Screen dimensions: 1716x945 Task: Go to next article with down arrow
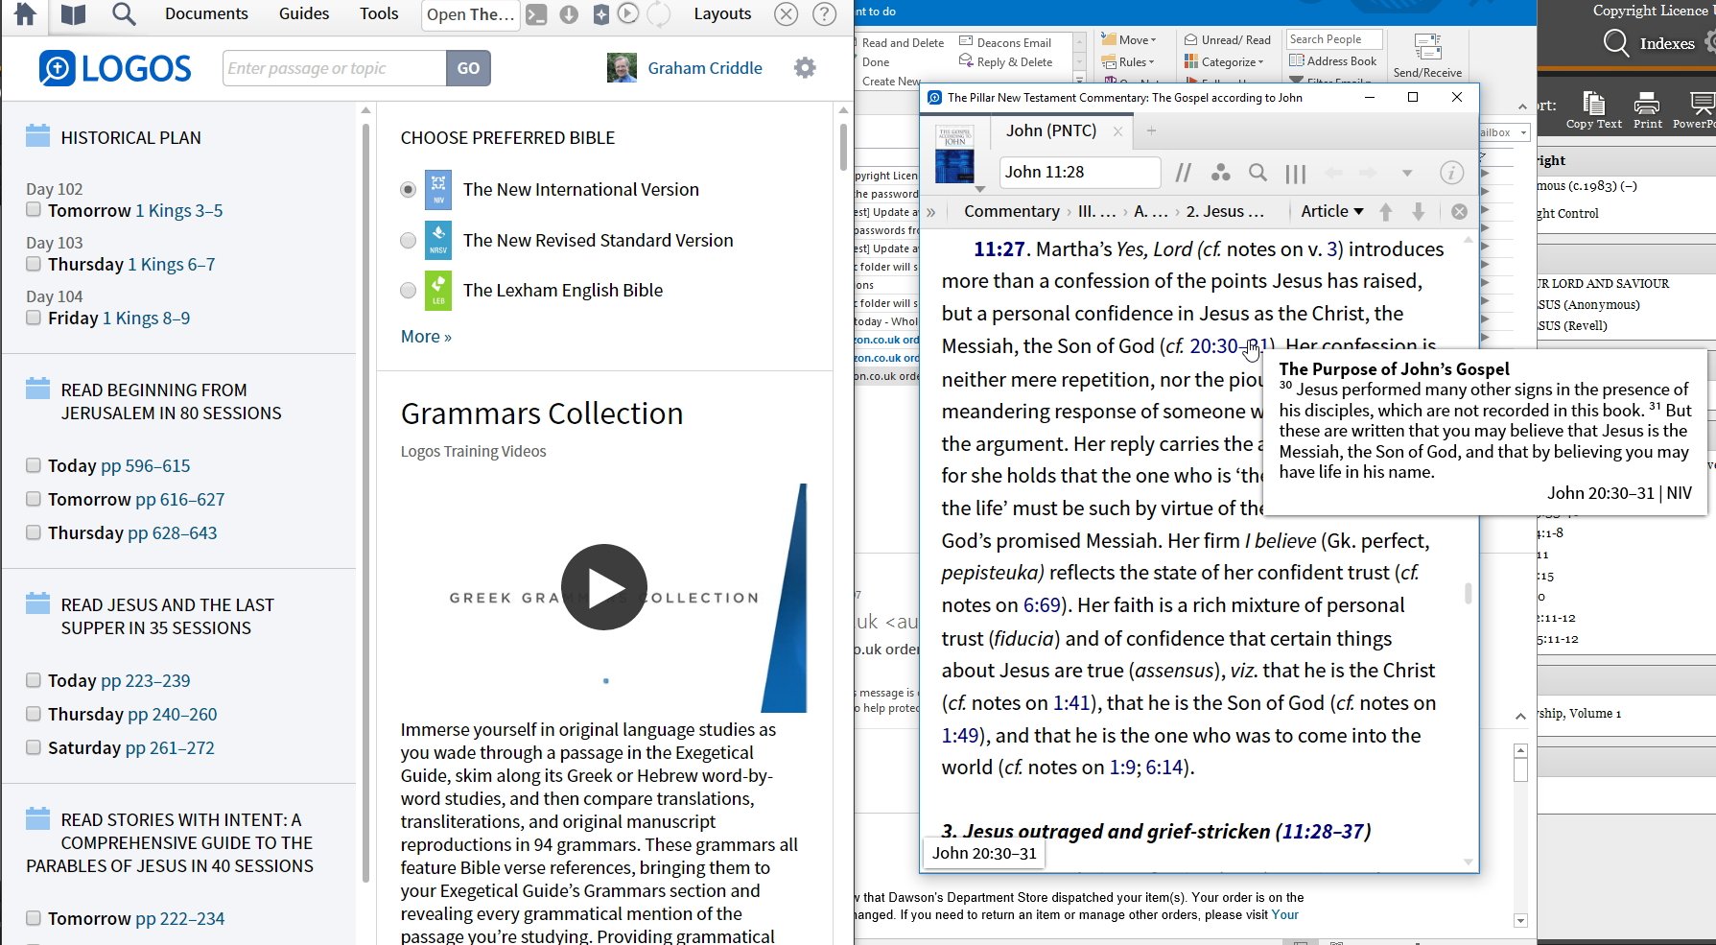click(x=1419, y=212)
